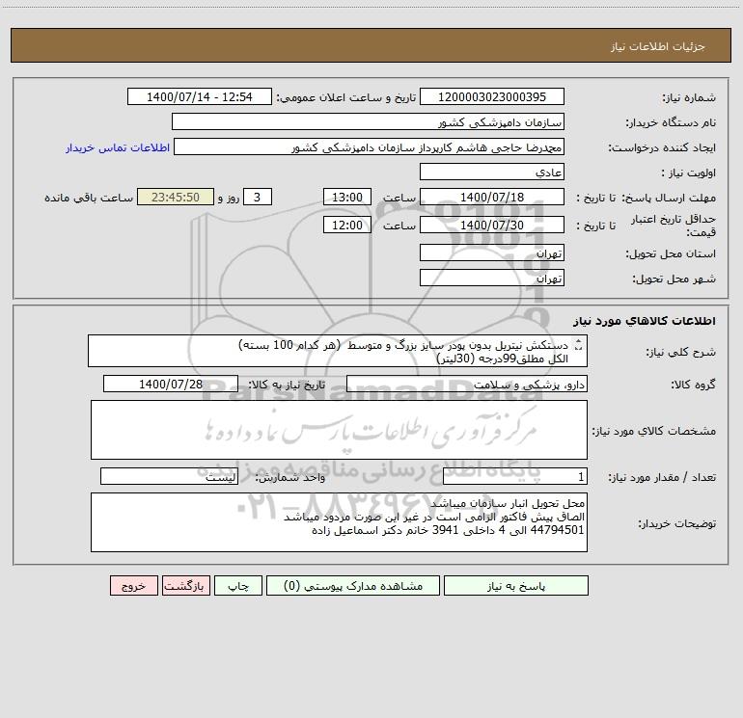Click the مهلت ارسال پاسخ label

pyautogui.click(x=668, y=198)
